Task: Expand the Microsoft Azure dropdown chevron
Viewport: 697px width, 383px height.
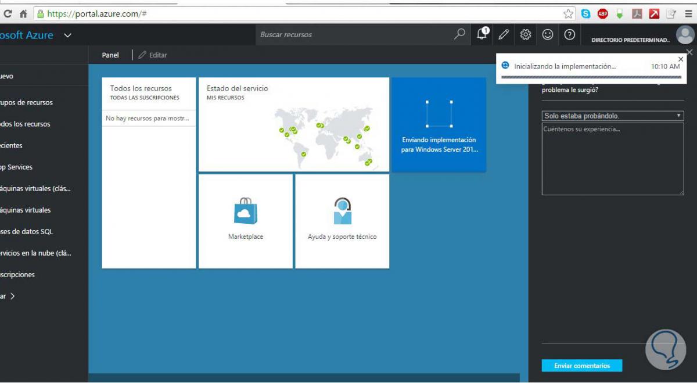Action: (67, 35)
